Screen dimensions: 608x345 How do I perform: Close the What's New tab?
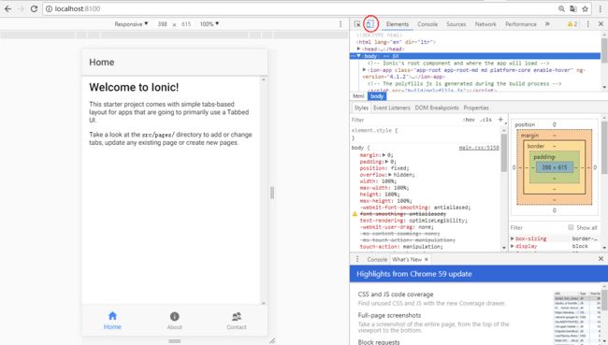[x=427, y=259]
